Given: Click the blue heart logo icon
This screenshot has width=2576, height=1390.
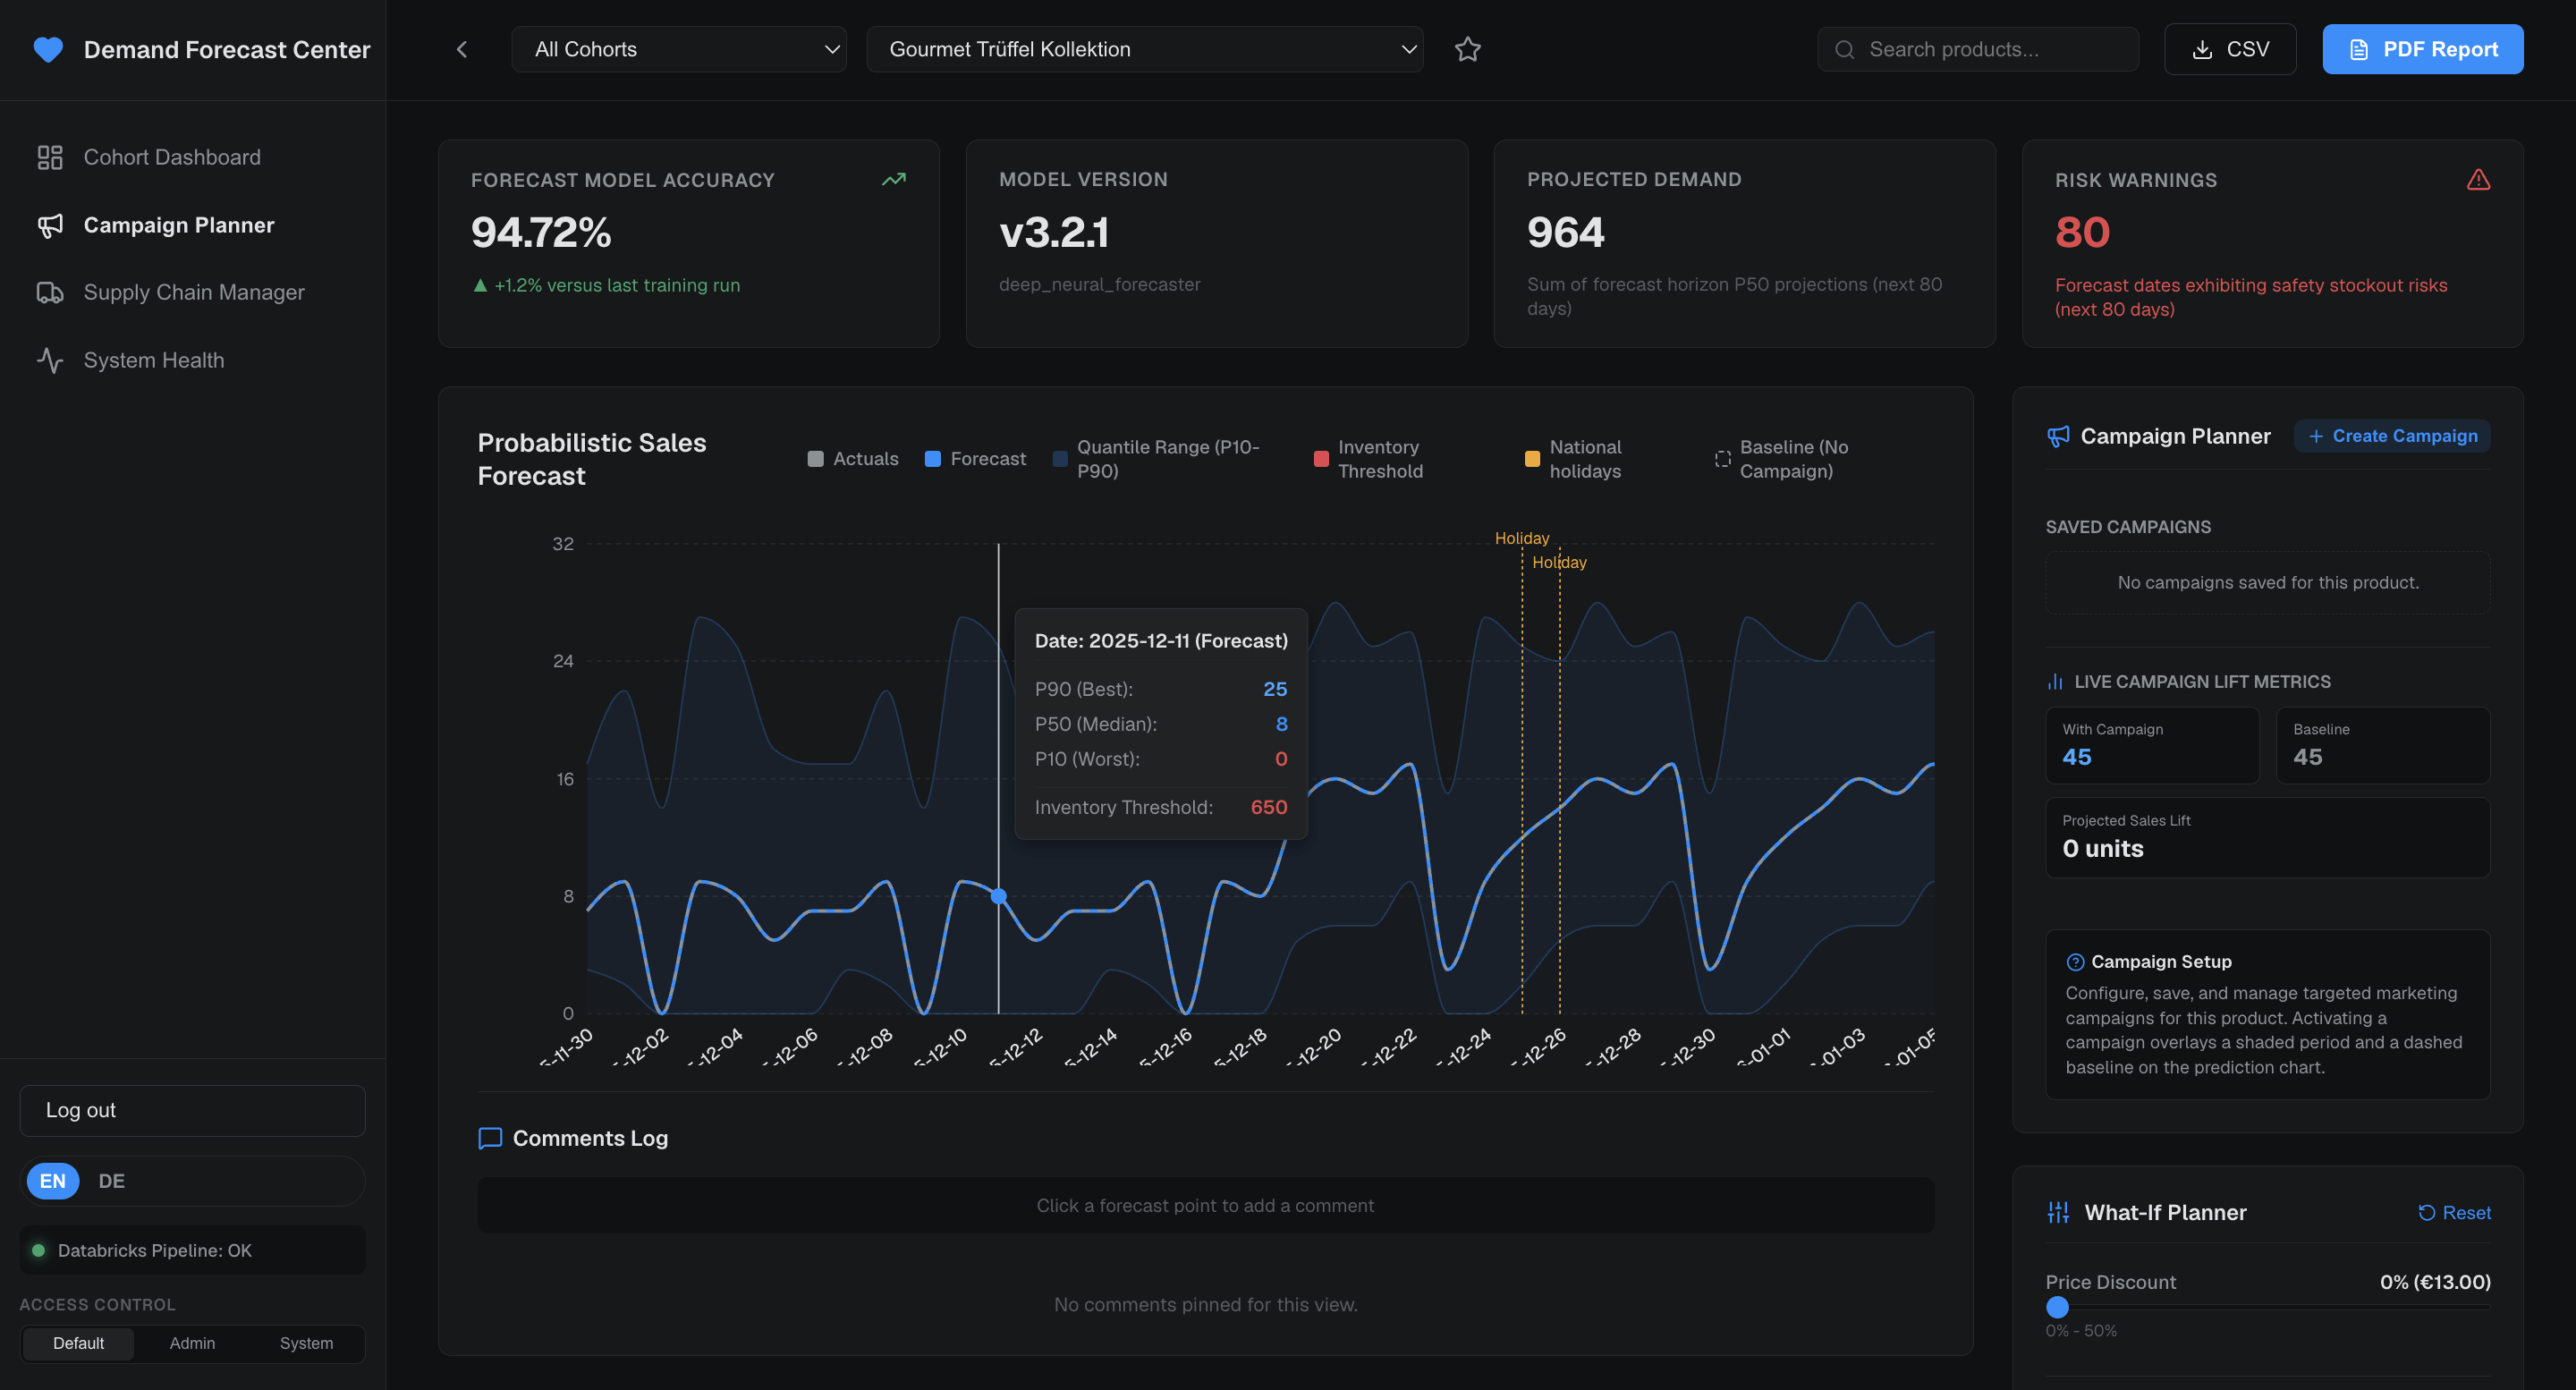Looking at the screenshot, I should point(48,49).
